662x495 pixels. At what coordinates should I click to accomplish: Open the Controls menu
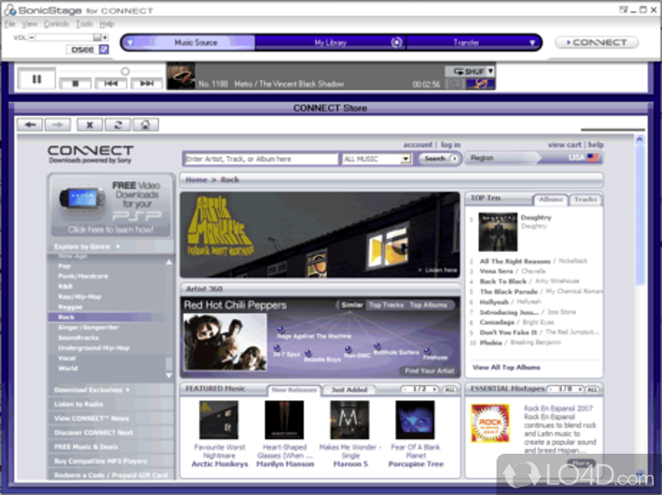tap(56, 24)
